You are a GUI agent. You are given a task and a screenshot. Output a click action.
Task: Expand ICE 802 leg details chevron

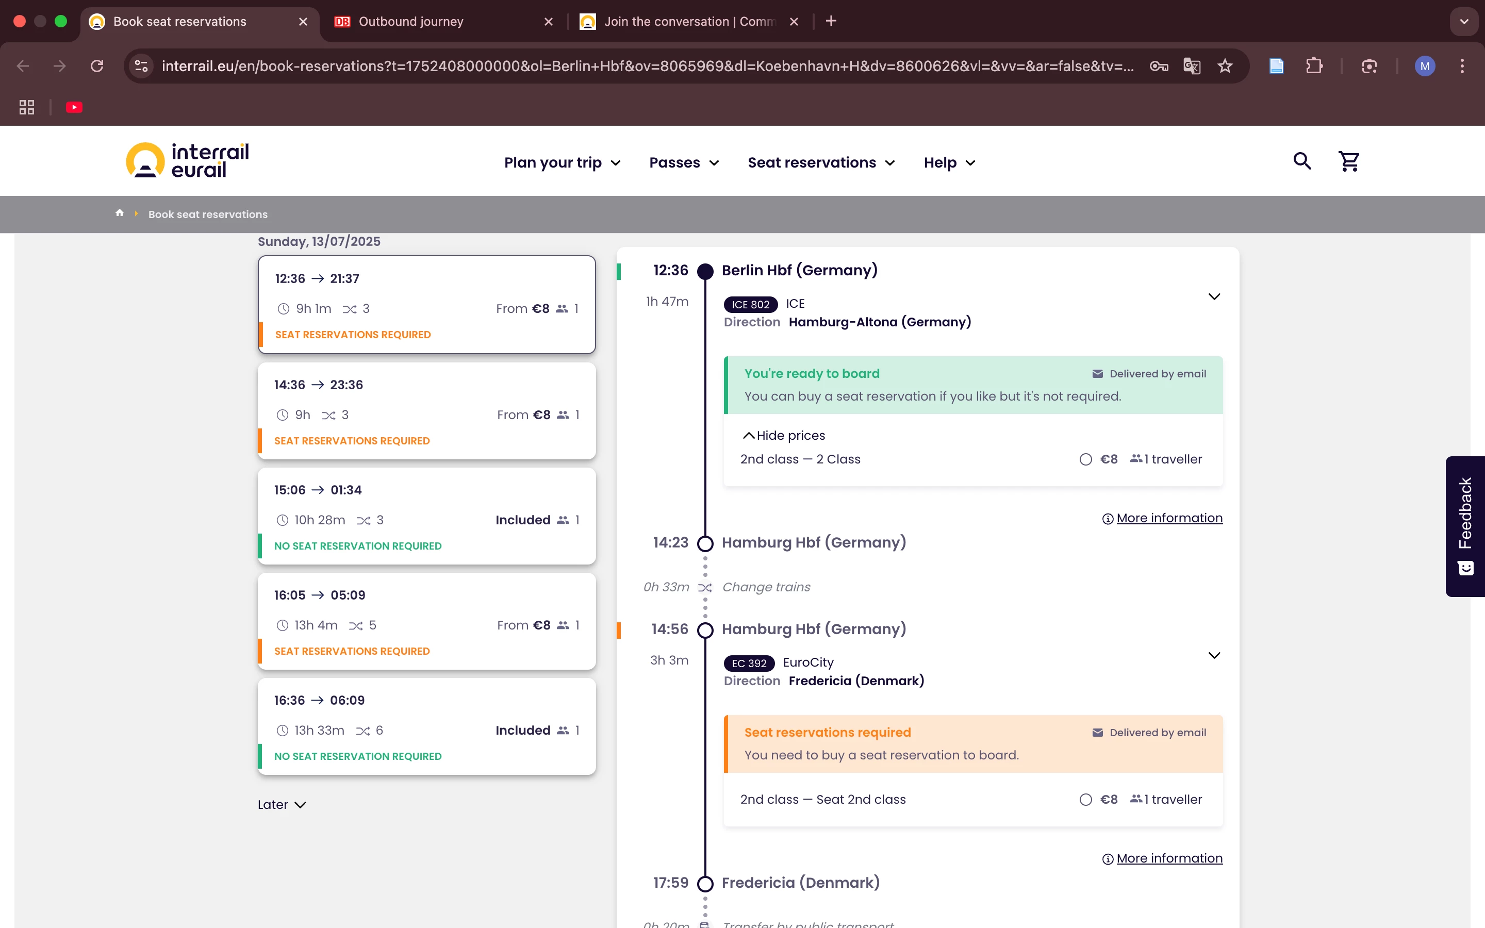coord(1214,297)
